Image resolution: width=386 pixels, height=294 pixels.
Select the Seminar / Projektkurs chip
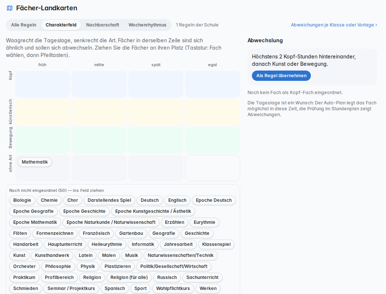click(71, 288)
